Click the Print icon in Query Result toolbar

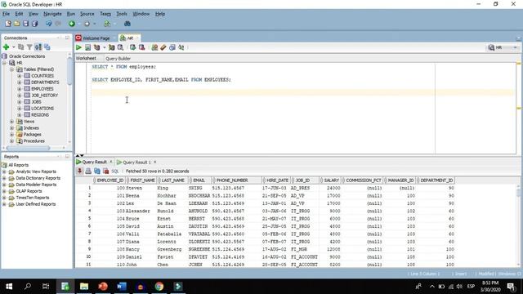(88, 171)
